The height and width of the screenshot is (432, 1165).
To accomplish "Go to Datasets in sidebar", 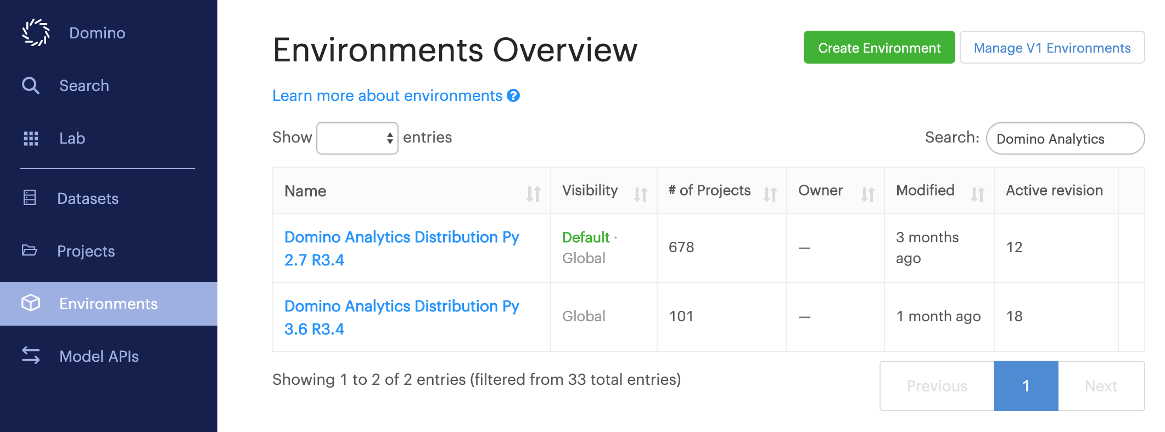I will click(x=88, y=198).
